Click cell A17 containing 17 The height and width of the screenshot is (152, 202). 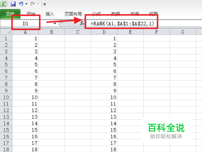pos(25,143)
